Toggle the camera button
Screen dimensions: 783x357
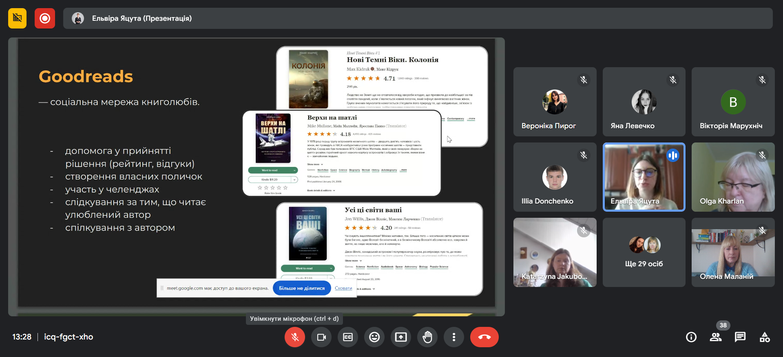click(x=321, y=337)
